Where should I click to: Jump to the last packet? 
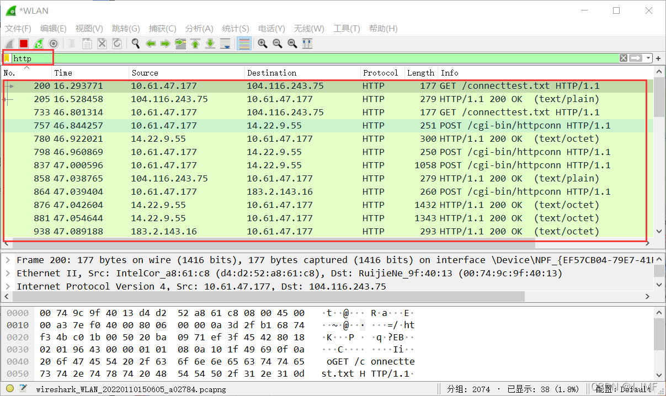click(210, 44)
